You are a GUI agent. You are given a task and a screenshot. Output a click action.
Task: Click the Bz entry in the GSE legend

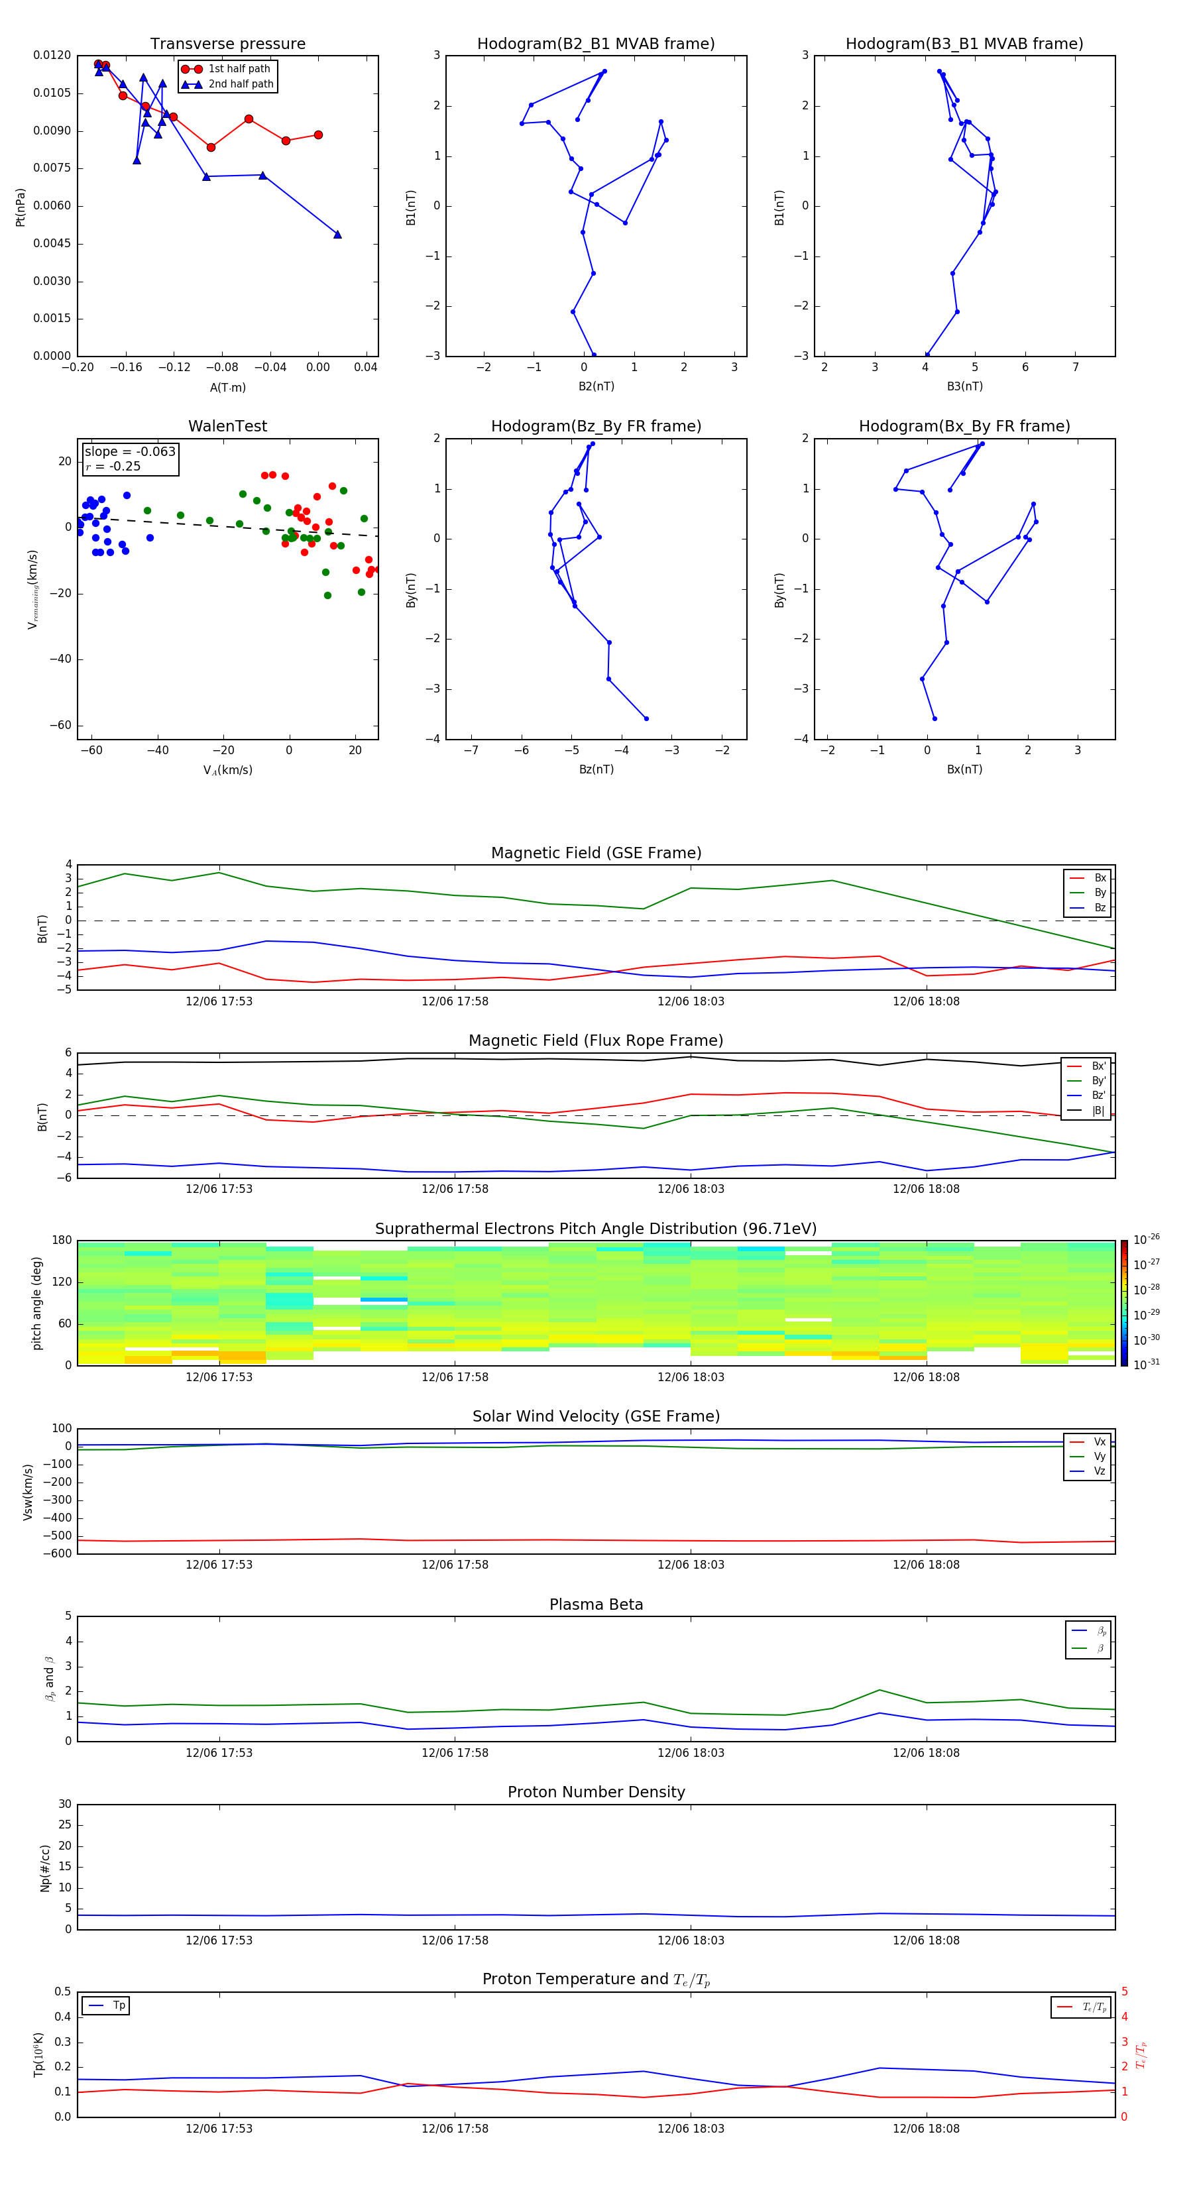(x=1088, y=907)
